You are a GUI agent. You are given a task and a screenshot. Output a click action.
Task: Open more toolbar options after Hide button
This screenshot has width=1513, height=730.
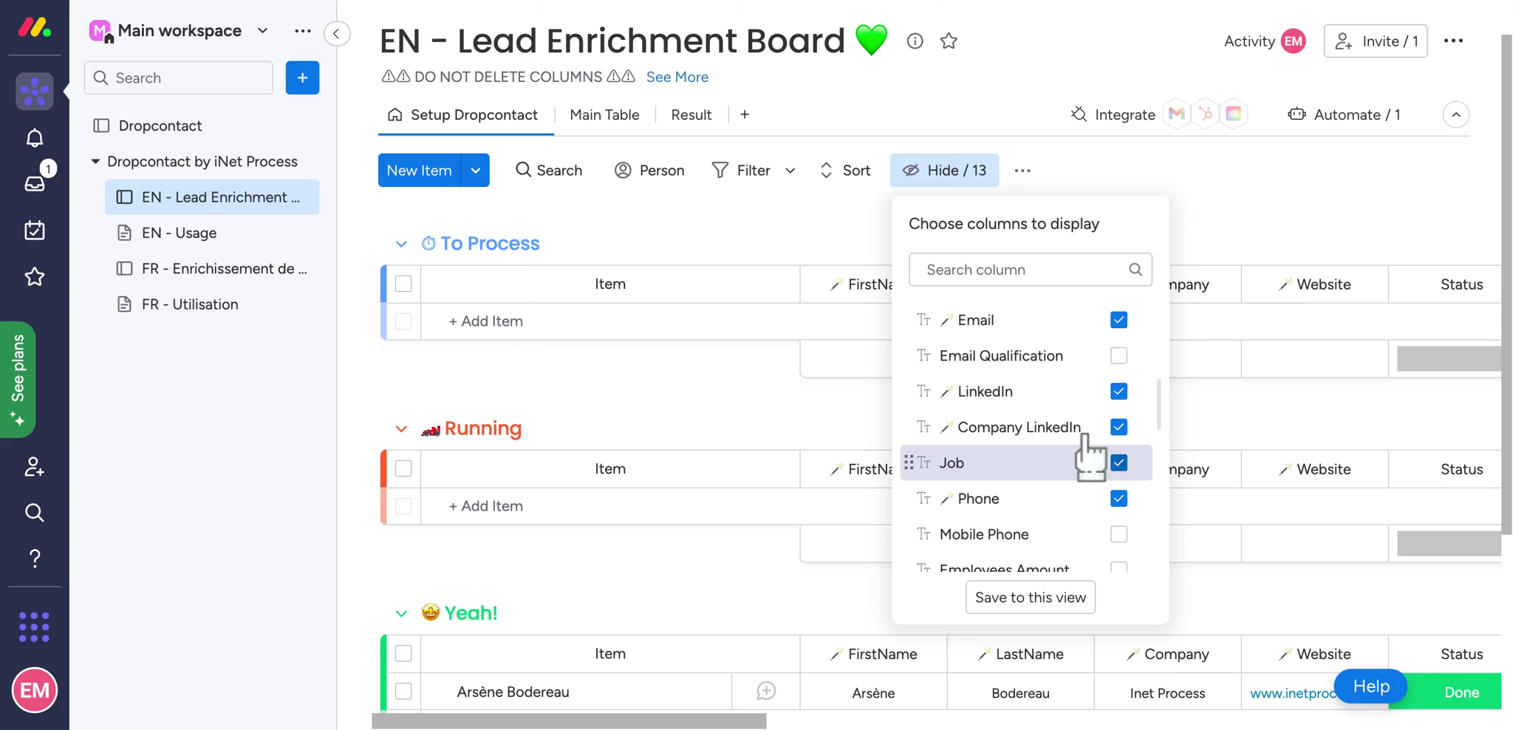[x=1022, y=171]
